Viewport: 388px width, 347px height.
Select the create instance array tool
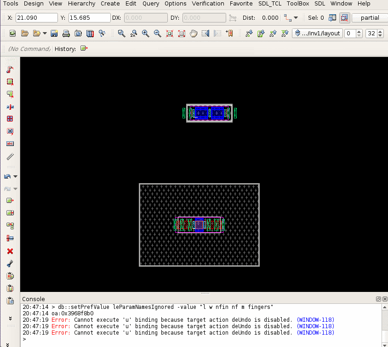[x=10, y=119]
